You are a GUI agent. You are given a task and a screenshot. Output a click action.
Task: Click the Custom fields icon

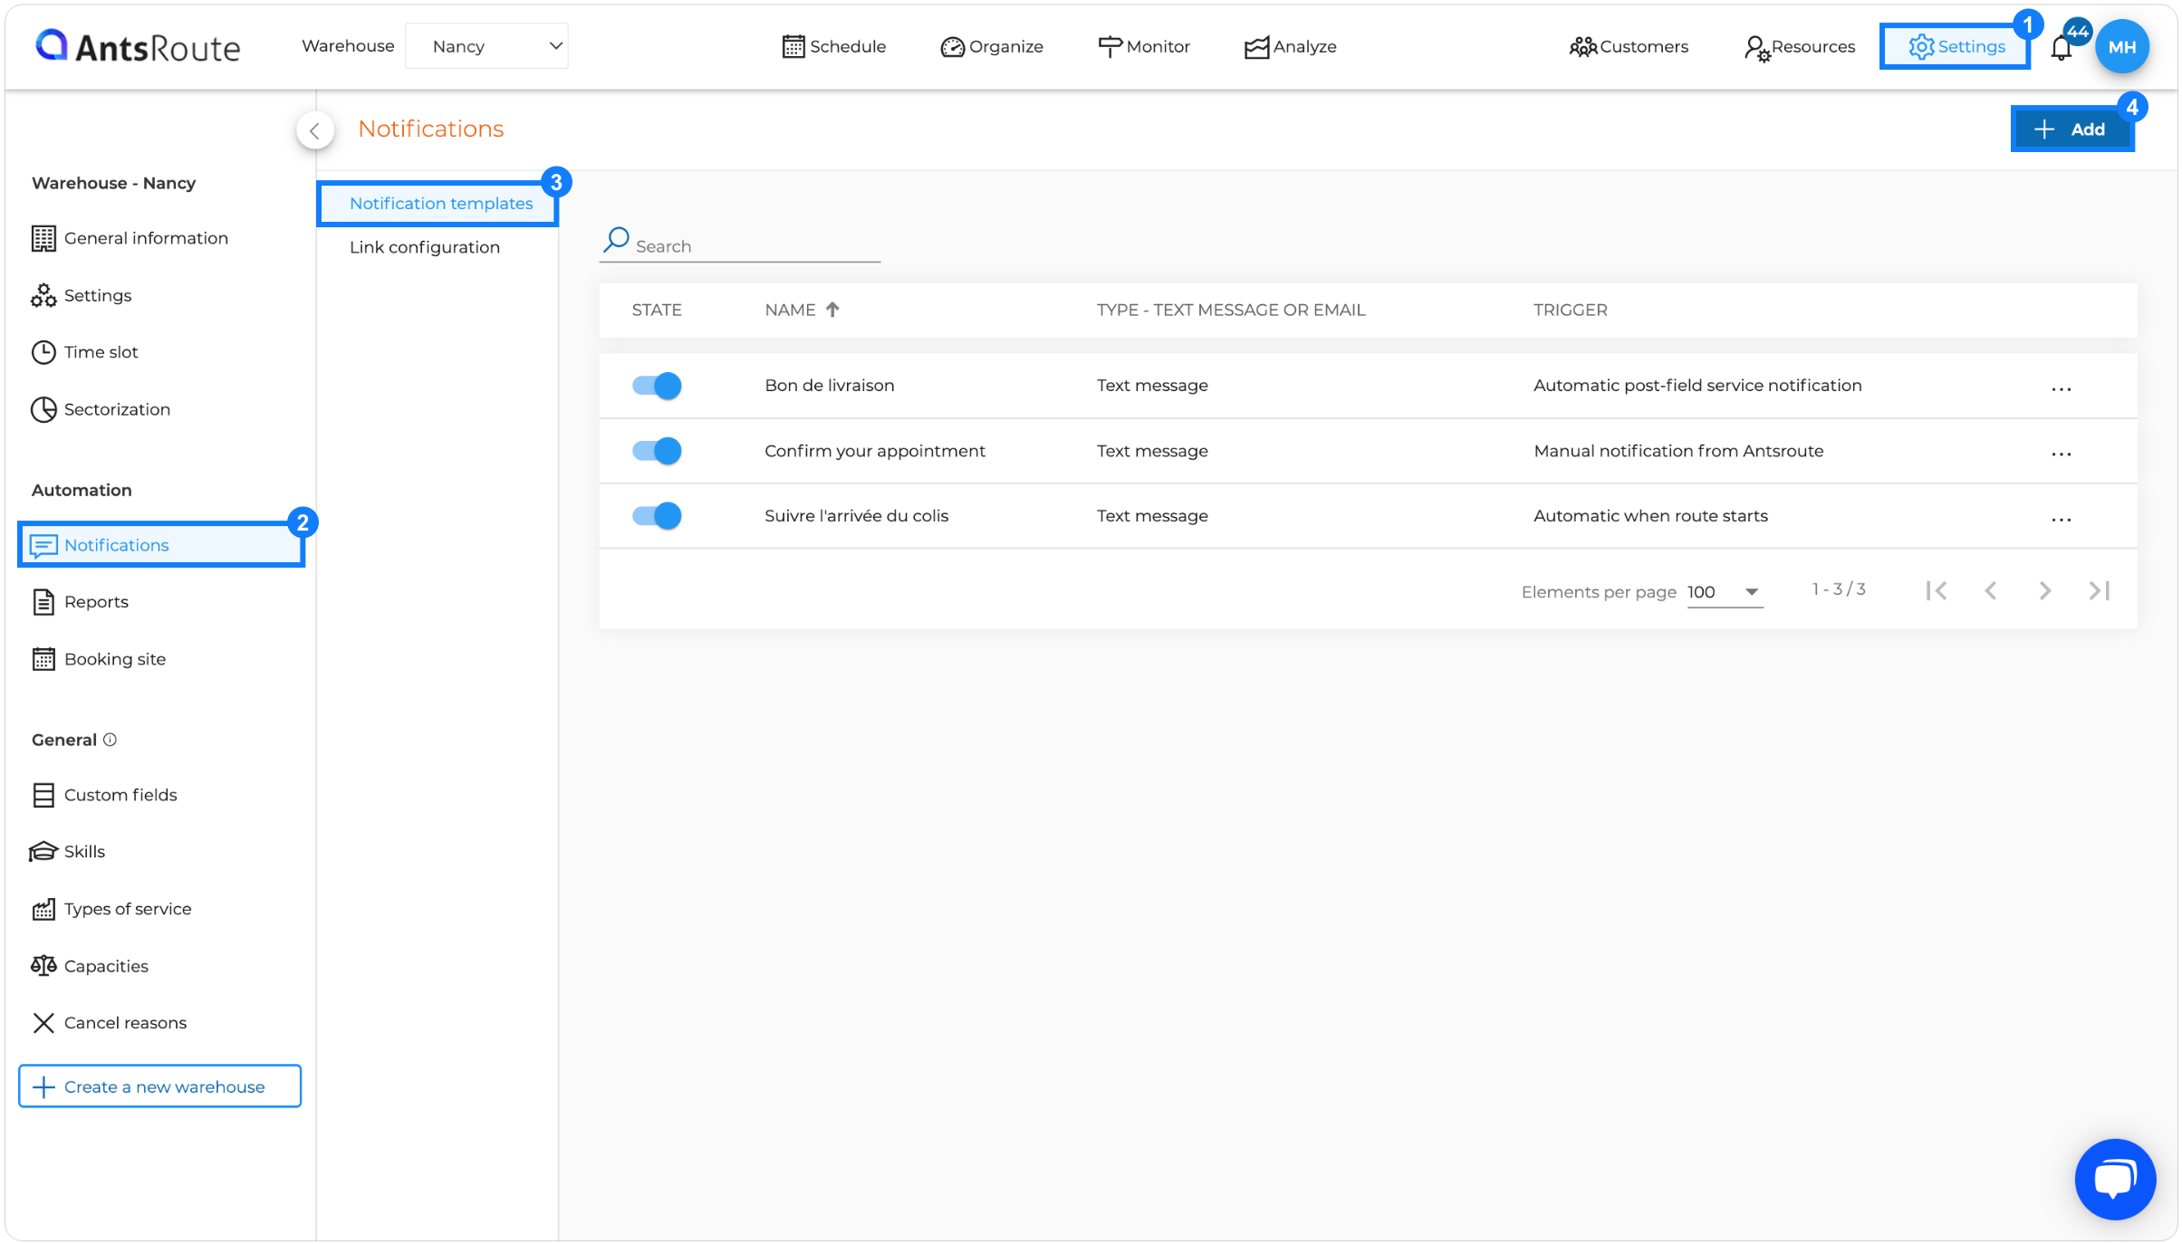[43, 795]
